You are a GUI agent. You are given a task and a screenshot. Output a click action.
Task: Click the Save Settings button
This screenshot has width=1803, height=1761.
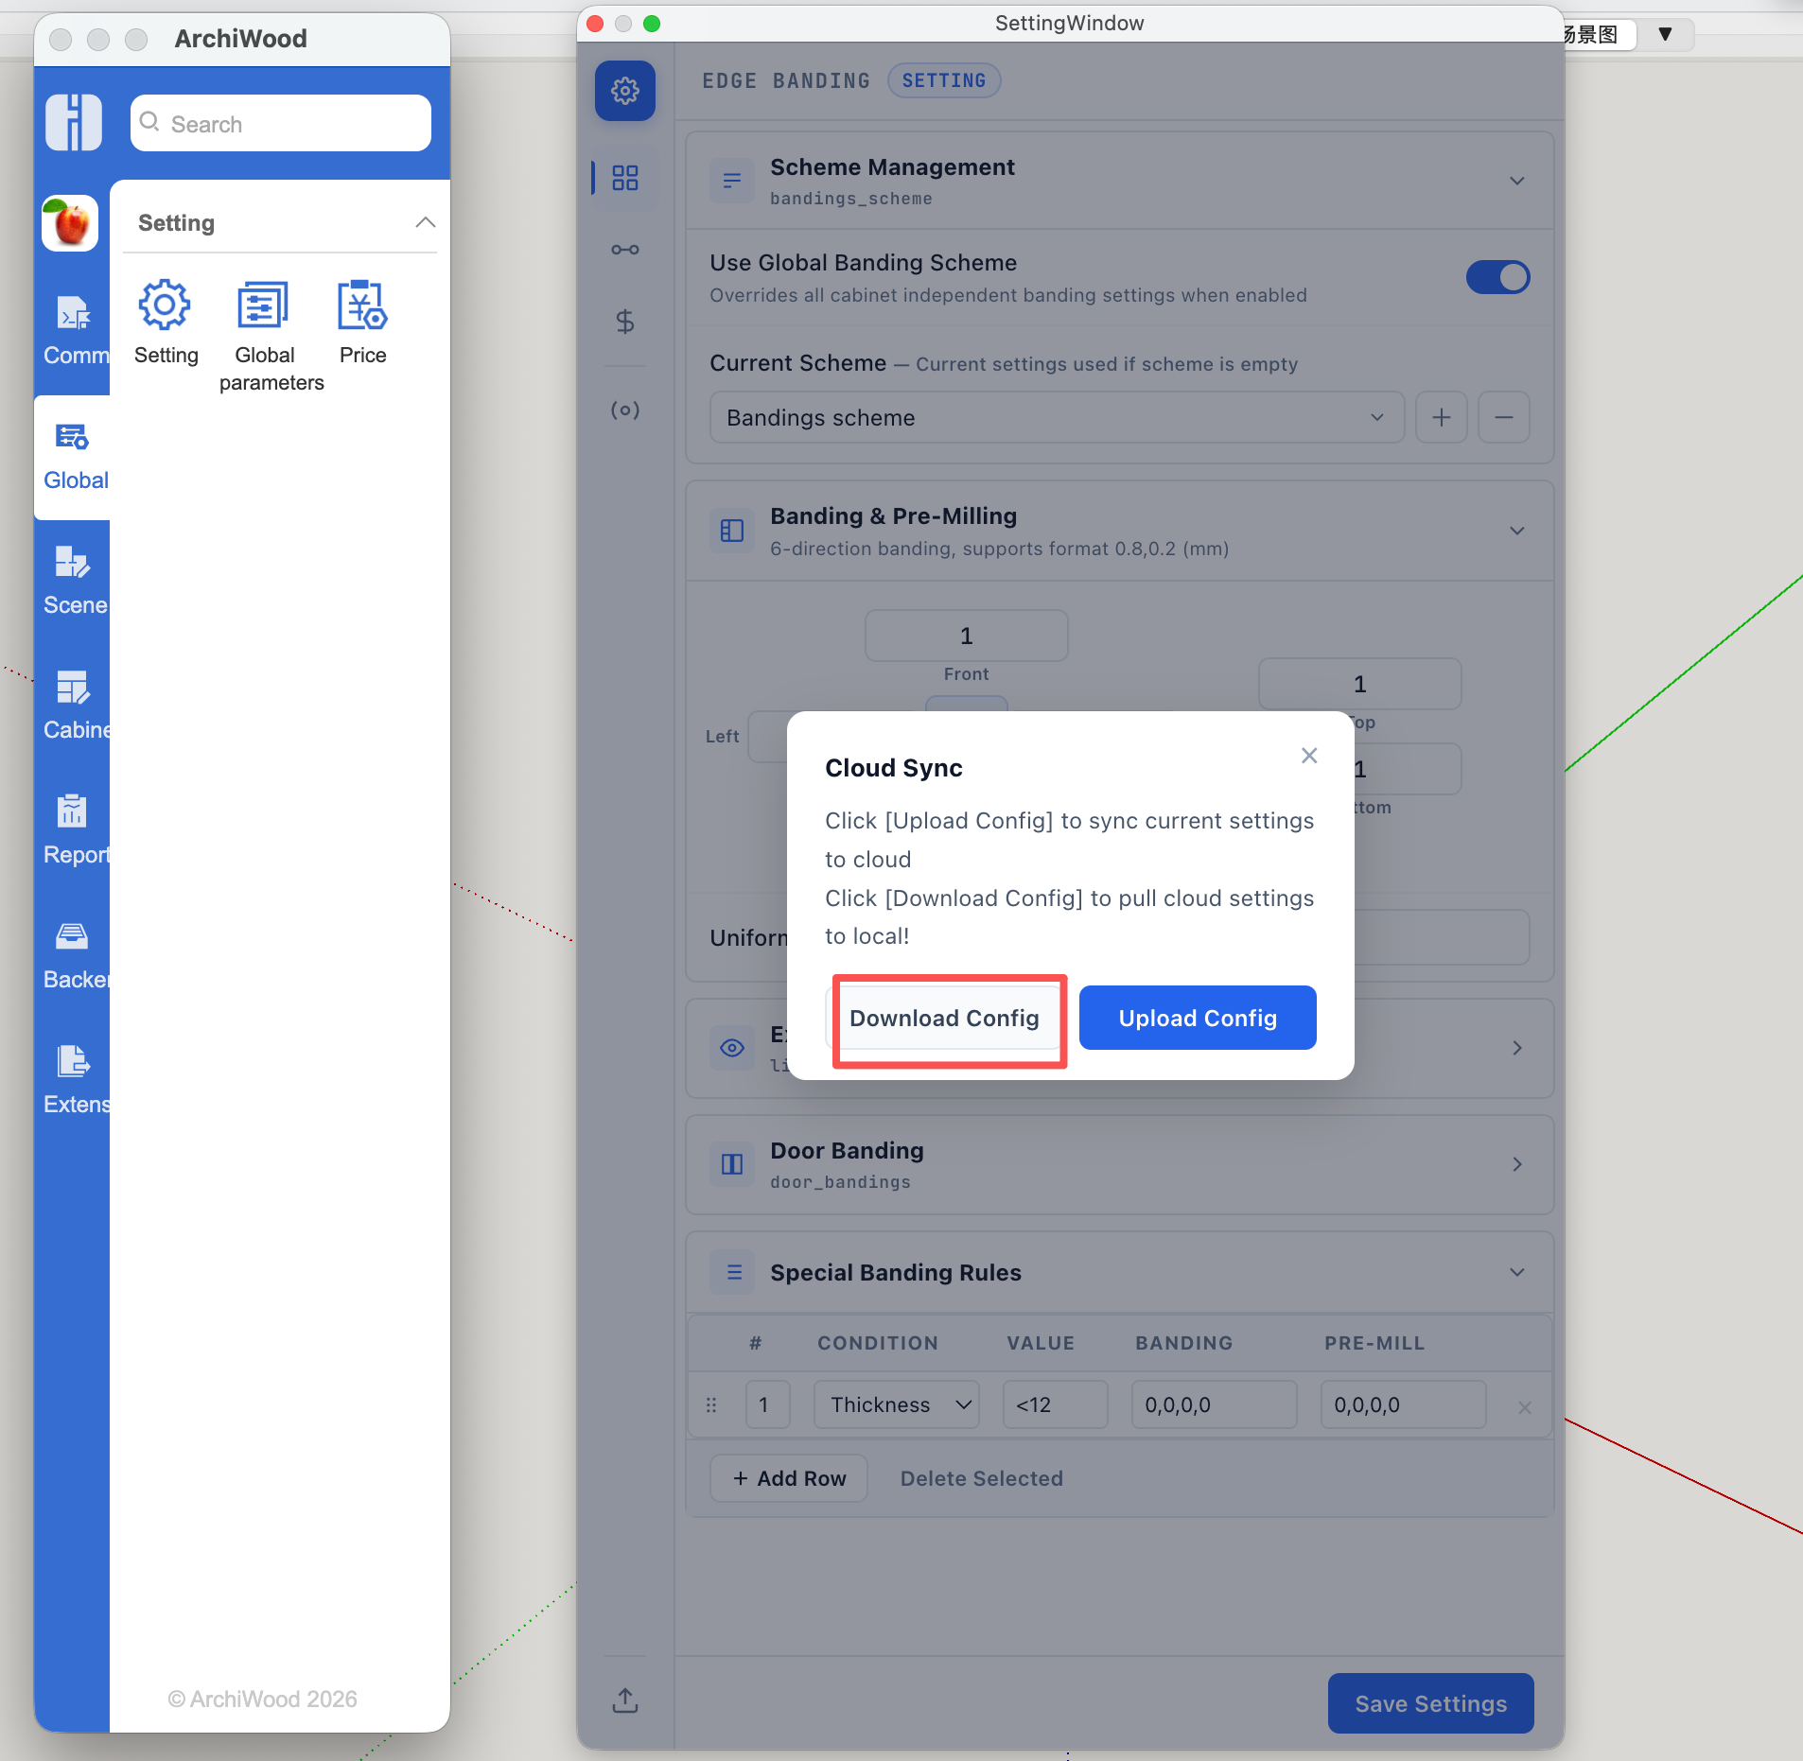point(1430,1703)
